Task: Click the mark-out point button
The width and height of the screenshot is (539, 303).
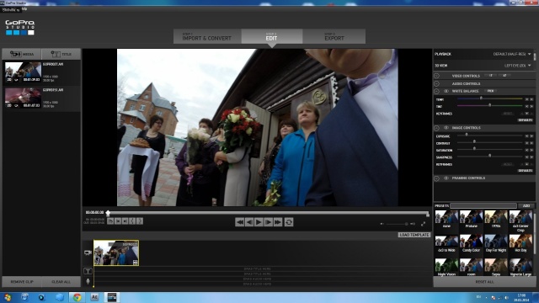Action: (125, 221)
